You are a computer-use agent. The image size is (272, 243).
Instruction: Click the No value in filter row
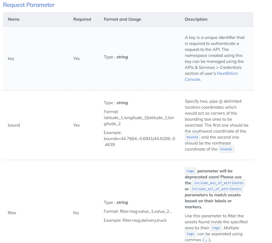point(76,213)
